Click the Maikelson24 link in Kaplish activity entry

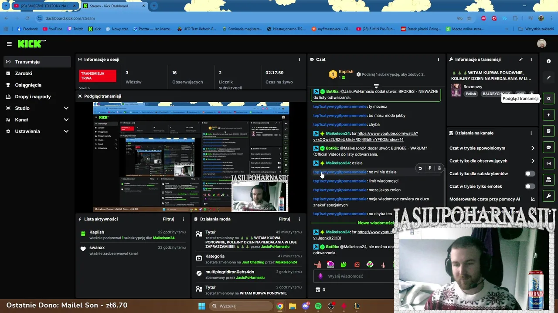click(163, 238)
